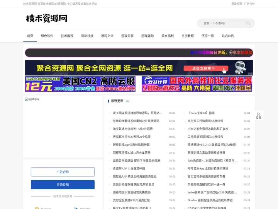The width and height of the screenshot is (278, 209).
Task: Open heibai弹幕去广告修改版v2.58 post
Action: point(212,192)
